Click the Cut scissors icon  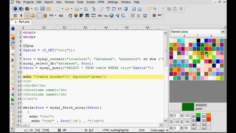tap(163, 9)
